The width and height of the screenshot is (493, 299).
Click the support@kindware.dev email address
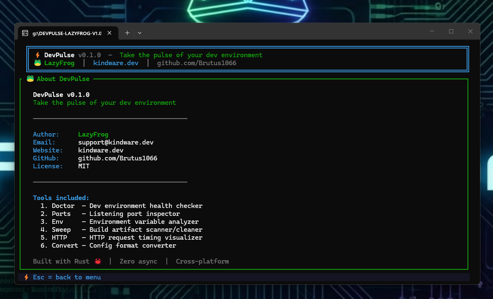[x=116, y=142]
